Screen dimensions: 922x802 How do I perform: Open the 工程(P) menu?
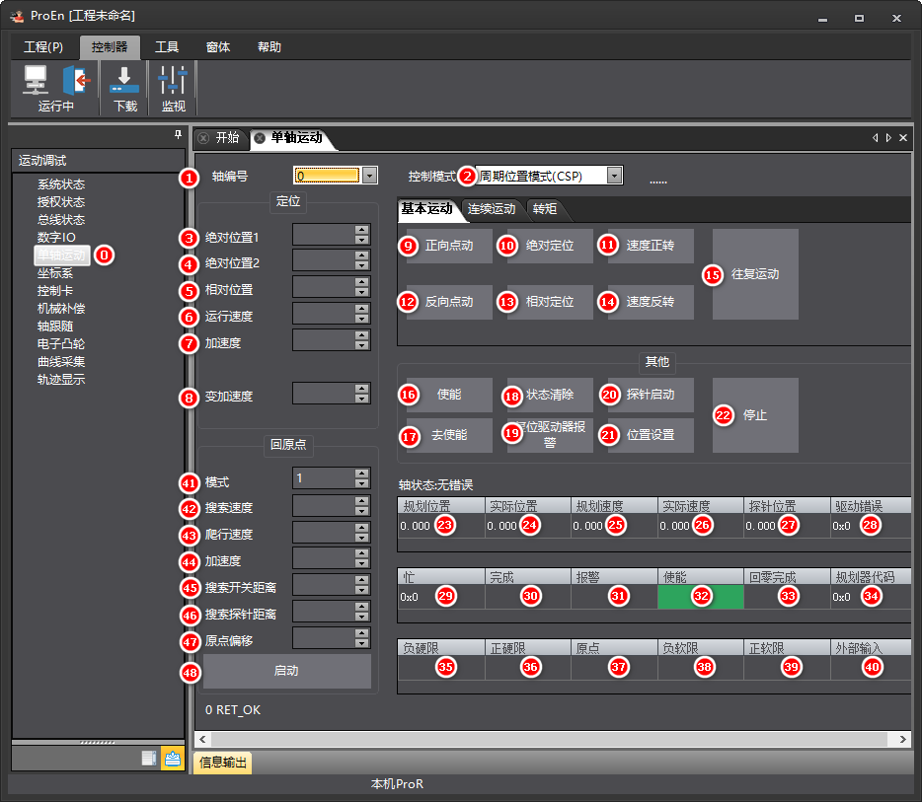pos(43,47)
